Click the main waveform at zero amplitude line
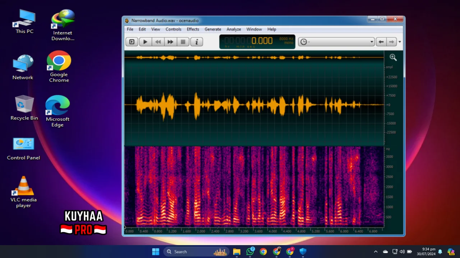460x258 pixels. coord(254,105)
